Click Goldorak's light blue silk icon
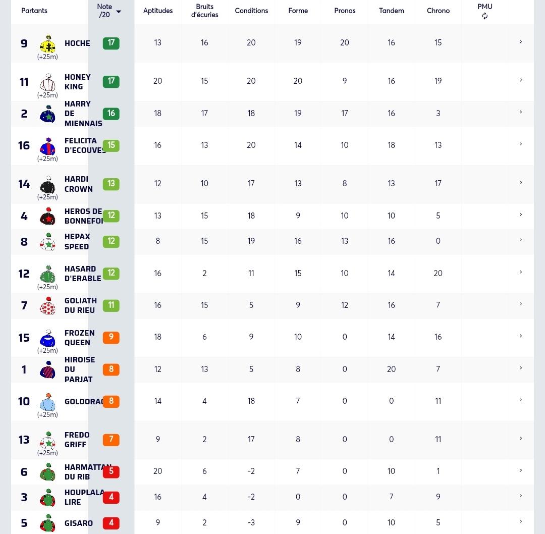Viewport: 545px width, 534px height. (x=48, y=402)
